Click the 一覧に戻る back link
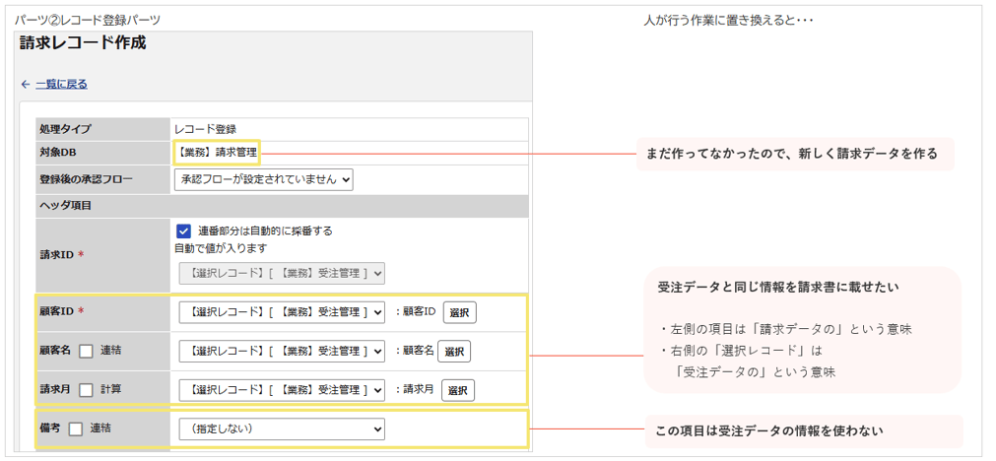The height and width of the screenshot is (461, 996). [62, 84]
